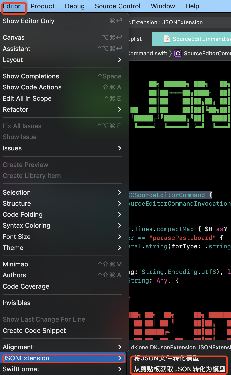Switch to the SourceEdit...mmand.swift tab
231x375 pixels.
[192, 39]
